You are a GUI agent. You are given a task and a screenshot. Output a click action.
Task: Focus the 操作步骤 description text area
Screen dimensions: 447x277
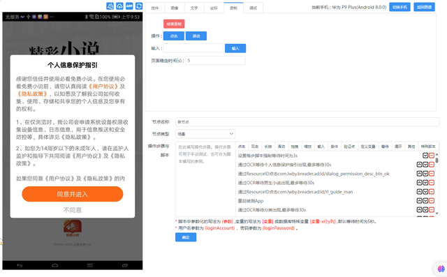205,179
